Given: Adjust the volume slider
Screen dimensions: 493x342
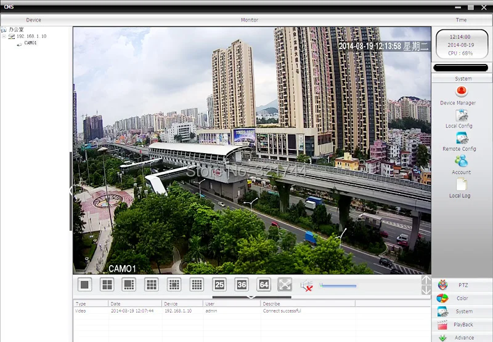Looking at the screenshot, I should tap(338, 285).
